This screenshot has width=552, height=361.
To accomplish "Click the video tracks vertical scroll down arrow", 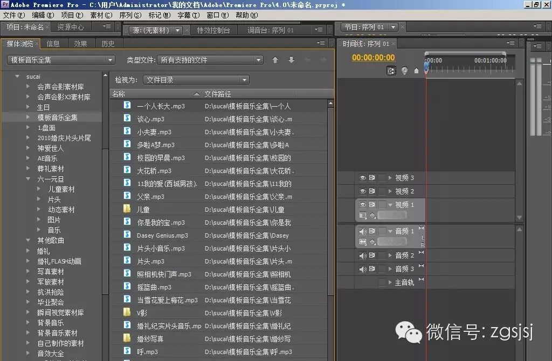I will (x=519, y=218).
